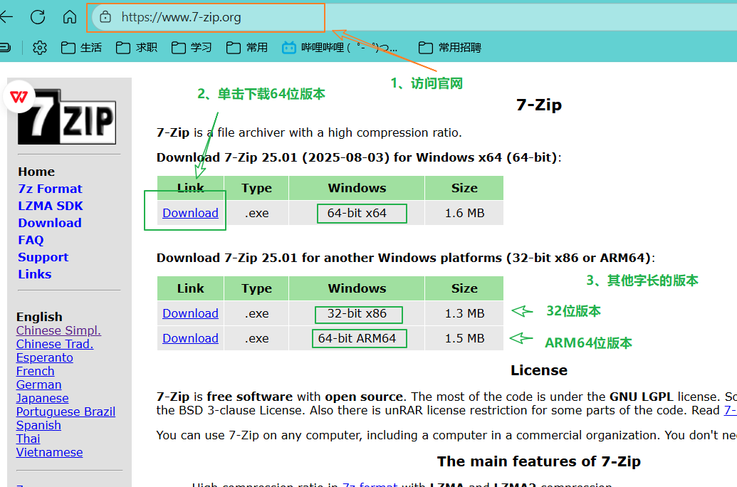Open the 7z format link in features text
The width and height of the screenshot is (737, 487).
tap(370, 484)
